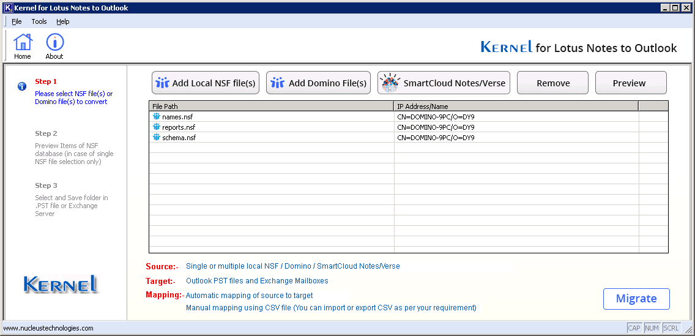Click 'Outlook PST files and Exchange Mailboxes' text
Viewport: 695px width, 336px height.
257,280
